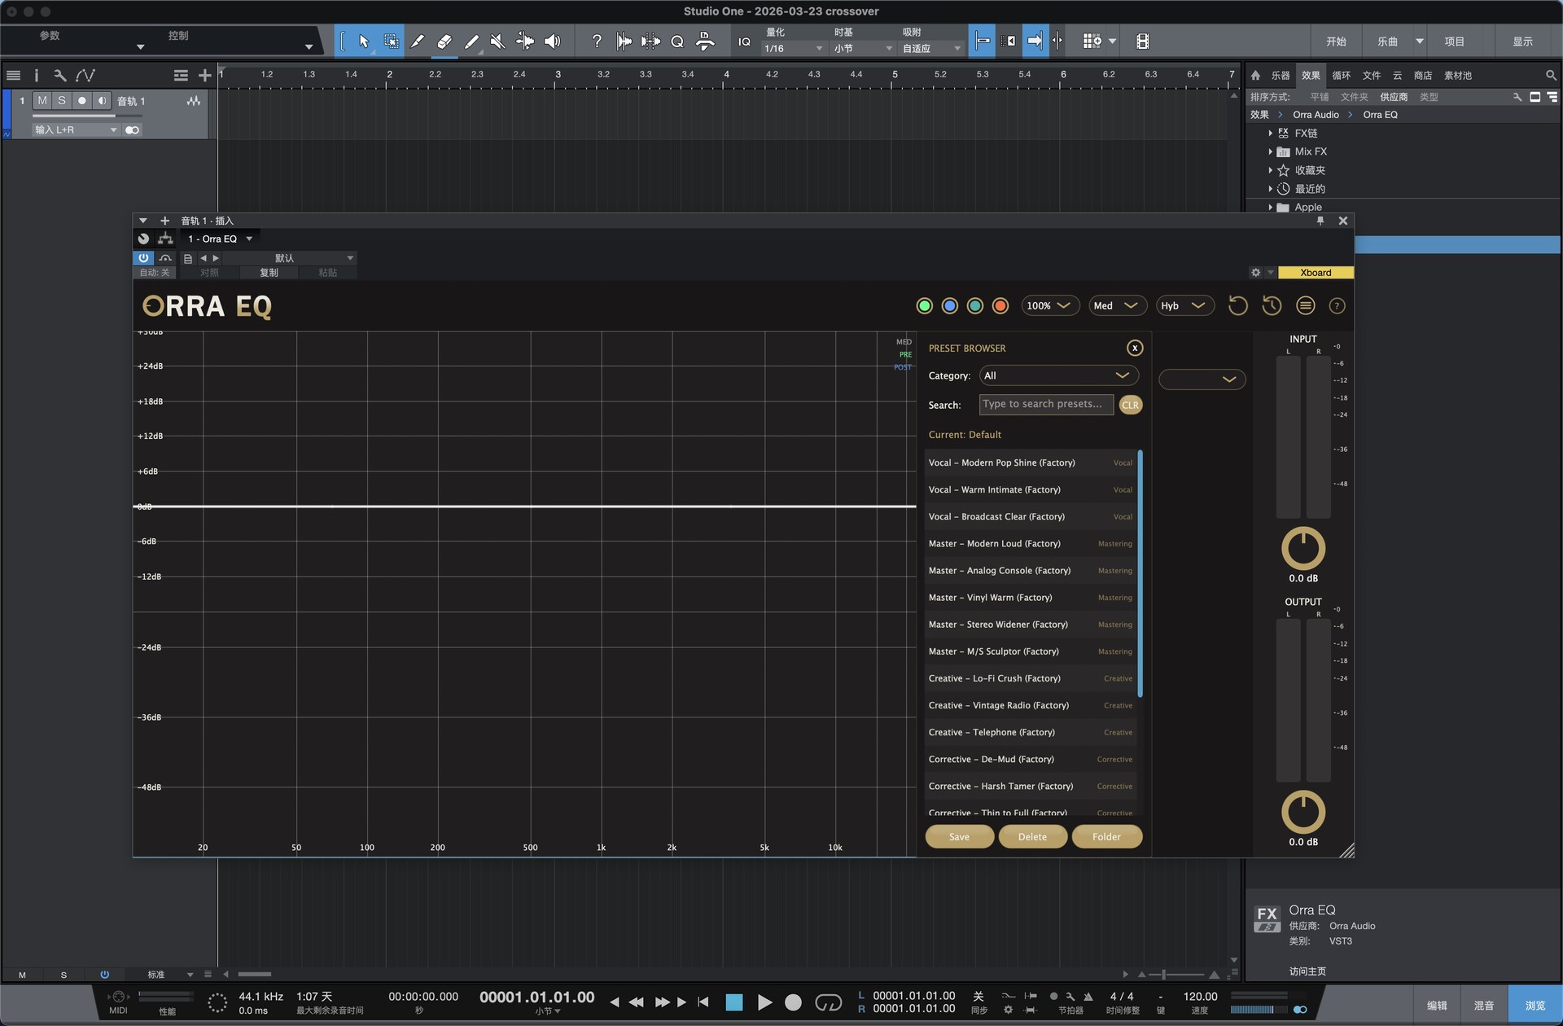This screenshot has width=1563, height=1026.
Task: Toggle the snap button in toolbar
Action: coord(982,42)
